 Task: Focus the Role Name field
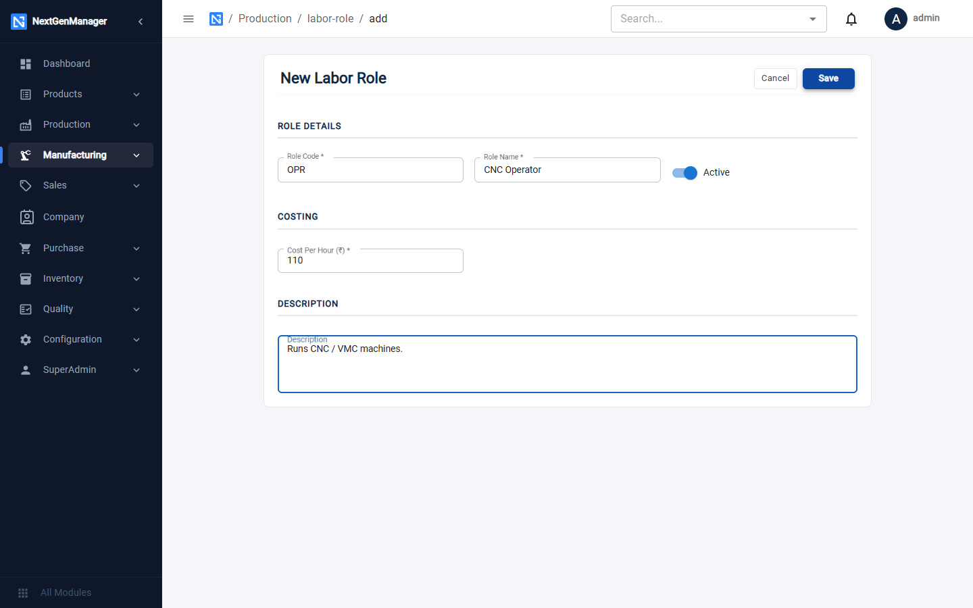coord(568,170)
